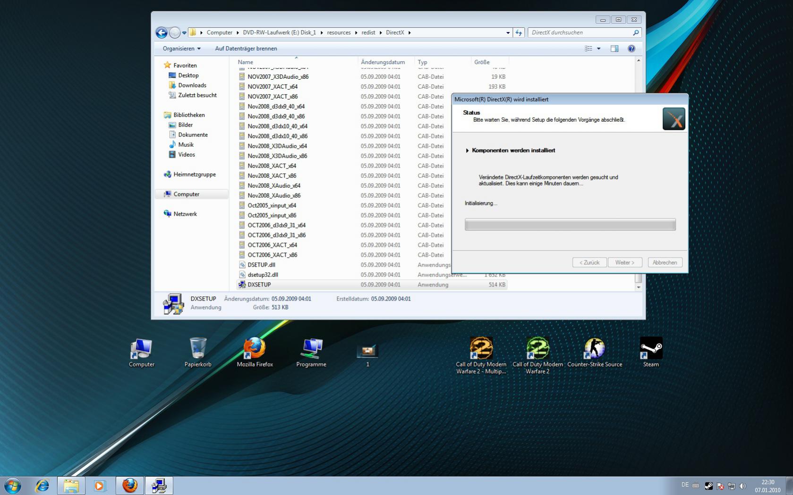Toggle the preview pane icon
793x495 pixels.
[614, 49]
